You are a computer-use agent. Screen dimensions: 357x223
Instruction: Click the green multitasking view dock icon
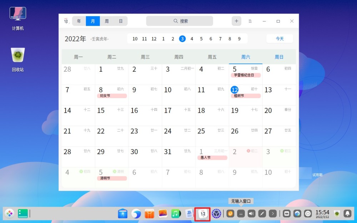tap(23, 213)
